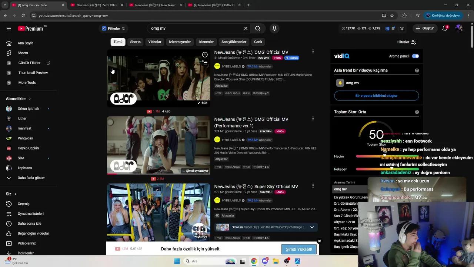Select the Canlı filter chip

[x=258, y=42]
